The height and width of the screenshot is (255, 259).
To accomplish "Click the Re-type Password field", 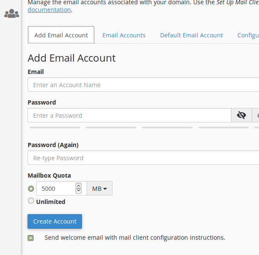I will [x=143, y=158].
